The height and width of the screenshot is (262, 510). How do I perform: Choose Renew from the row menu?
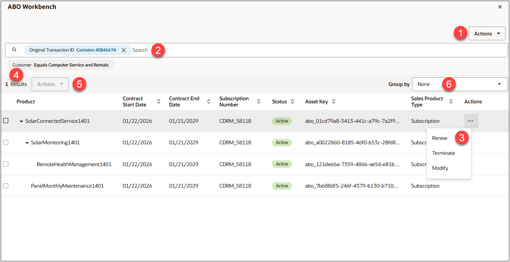tap(440, 138)
